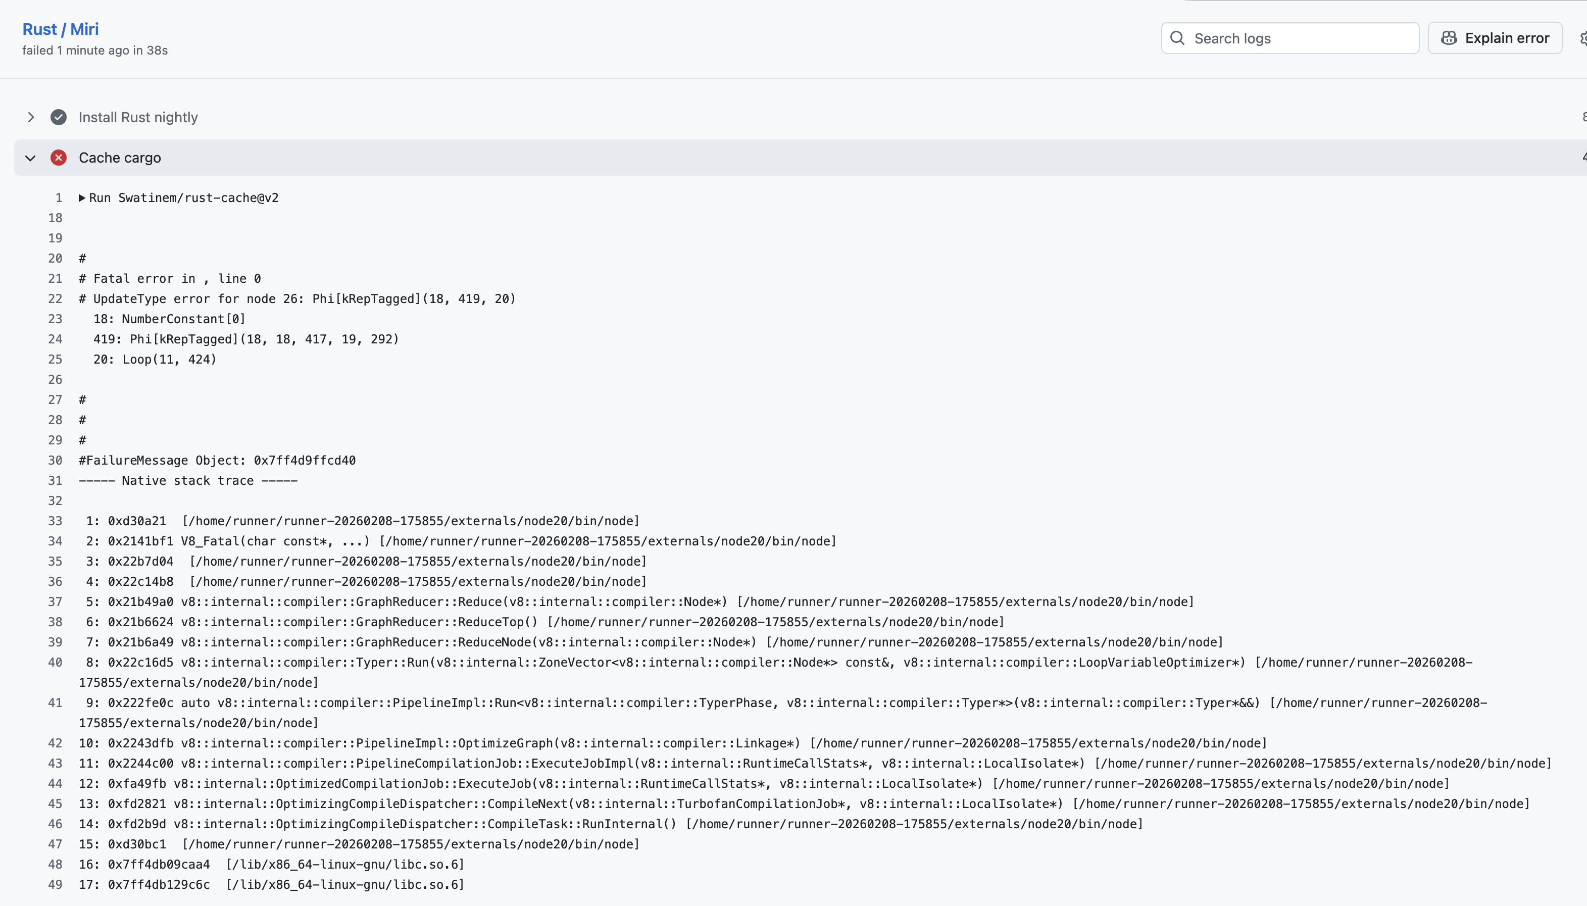Click line number 21 of the log
Image resolution: width=1587 pixels, height=906 pixels.
click(56, 279)
